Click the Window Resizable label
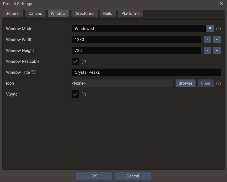 23,61
